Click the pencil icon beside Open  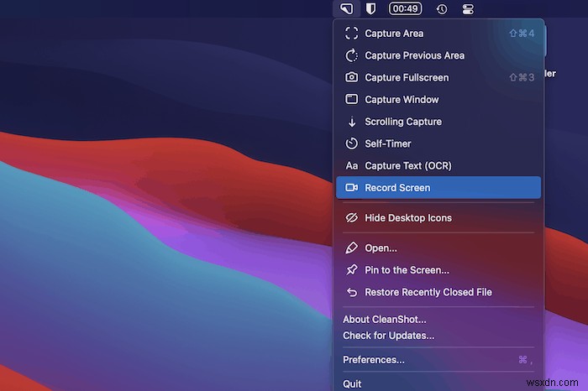point(351,248)
